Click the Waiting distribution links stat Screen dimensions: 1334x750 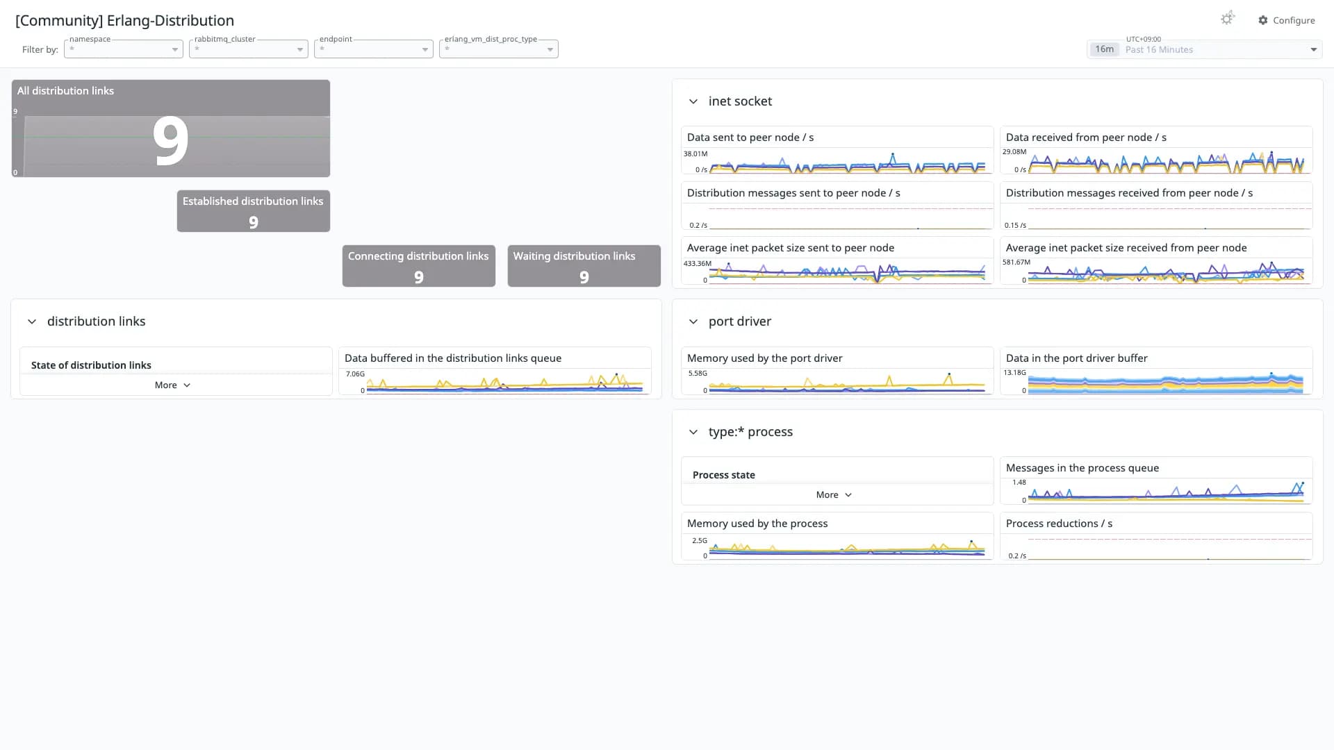(x=584, y=266)
